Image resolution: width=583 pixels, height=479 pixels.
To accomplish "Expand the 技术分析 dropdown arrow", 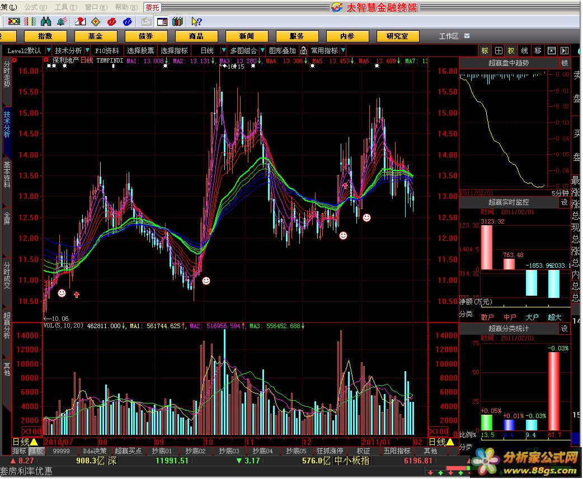I will pyautogui.click(x=87, y=50).
